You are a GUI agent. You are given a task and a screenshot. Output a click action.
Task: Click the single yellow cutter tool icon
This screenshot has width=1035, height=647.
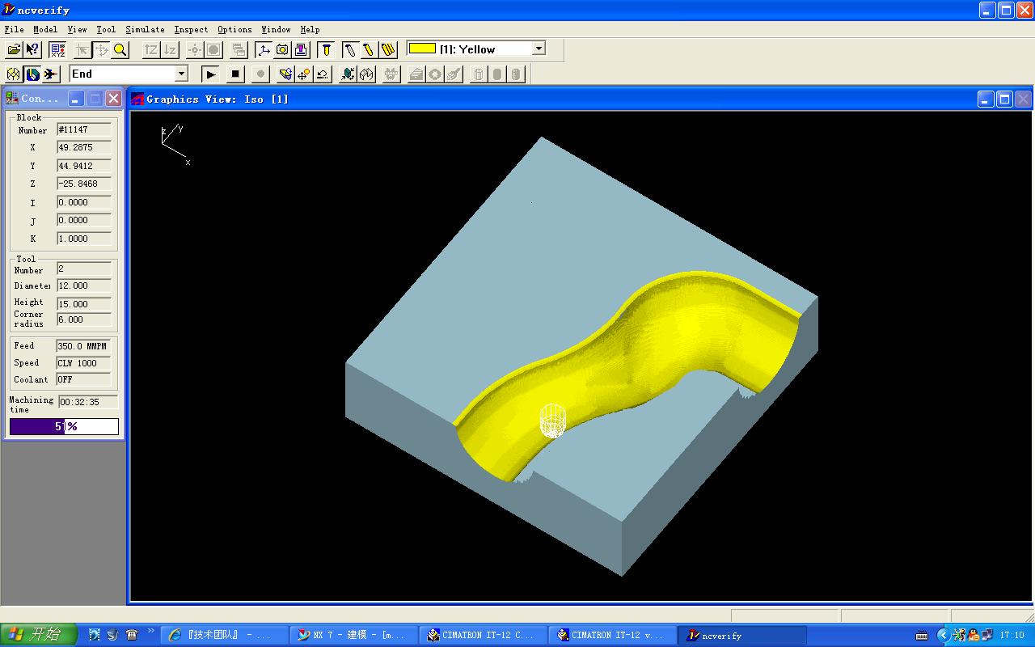[369, 49]
